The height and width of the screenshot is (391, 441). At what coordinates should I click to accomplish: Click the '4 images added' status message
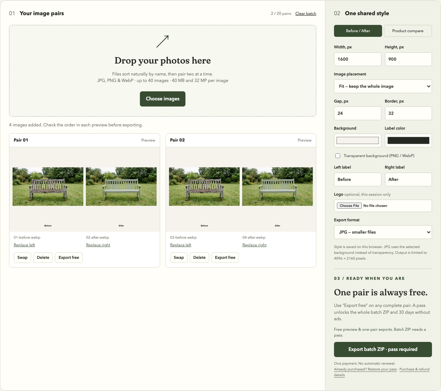tap(76, 125)
